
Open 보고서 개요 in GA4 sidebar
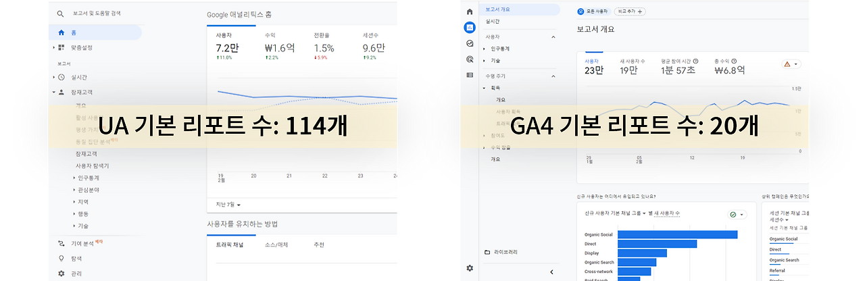click(520, 9)
